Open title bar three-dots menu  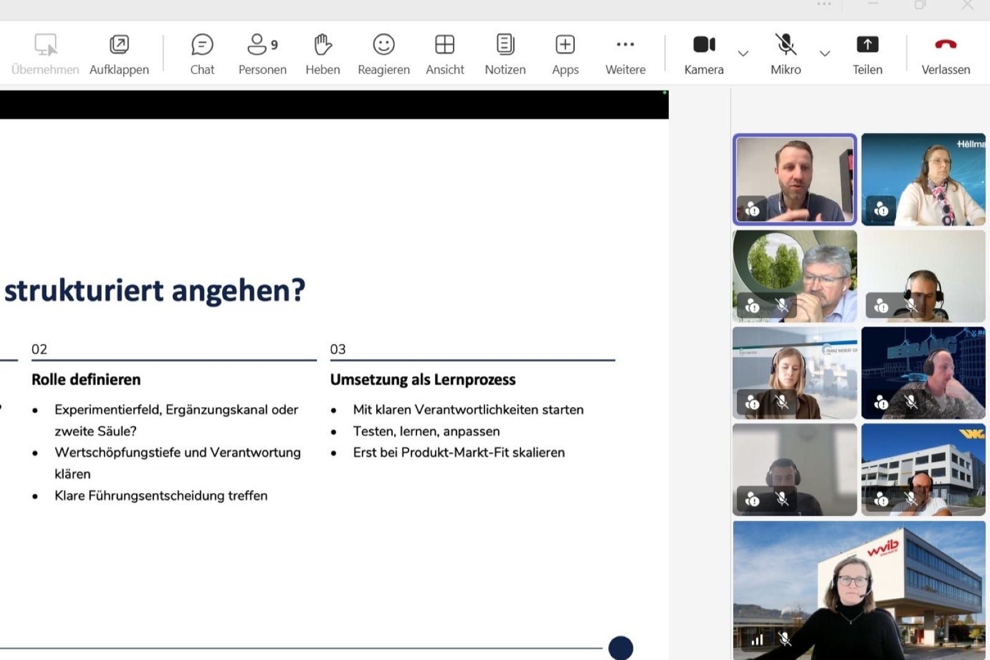coord(824,4)
